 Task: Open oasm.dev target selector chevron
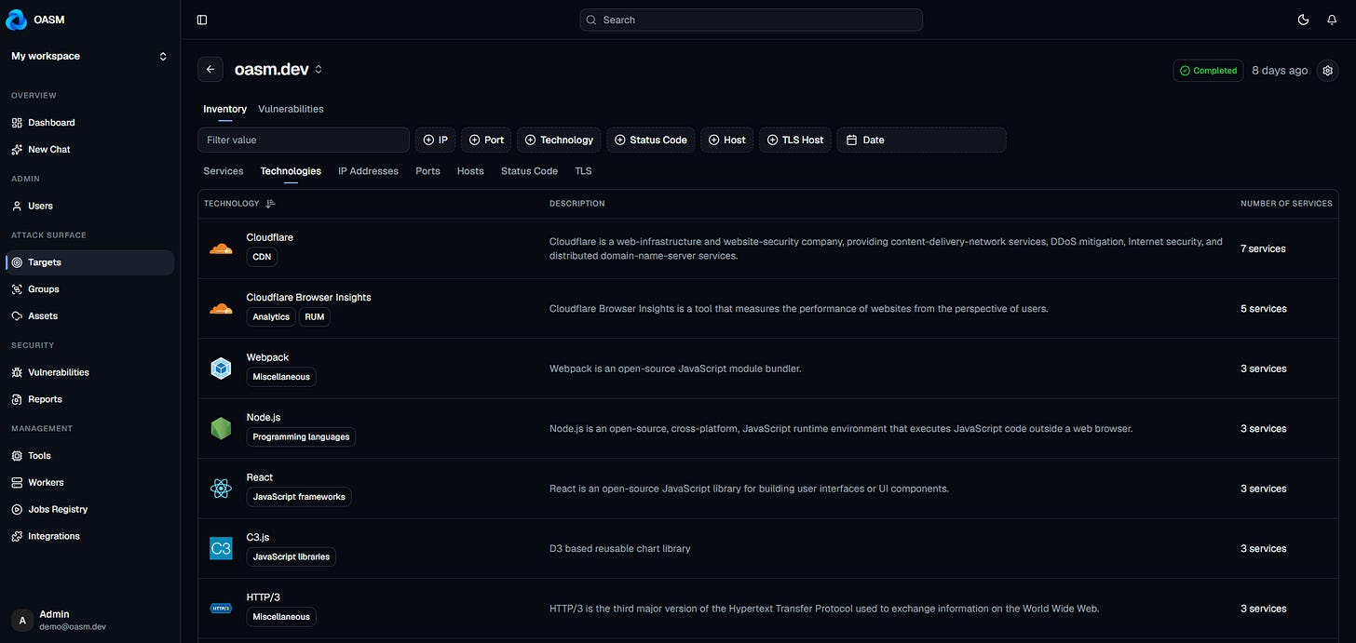point(319,70)
